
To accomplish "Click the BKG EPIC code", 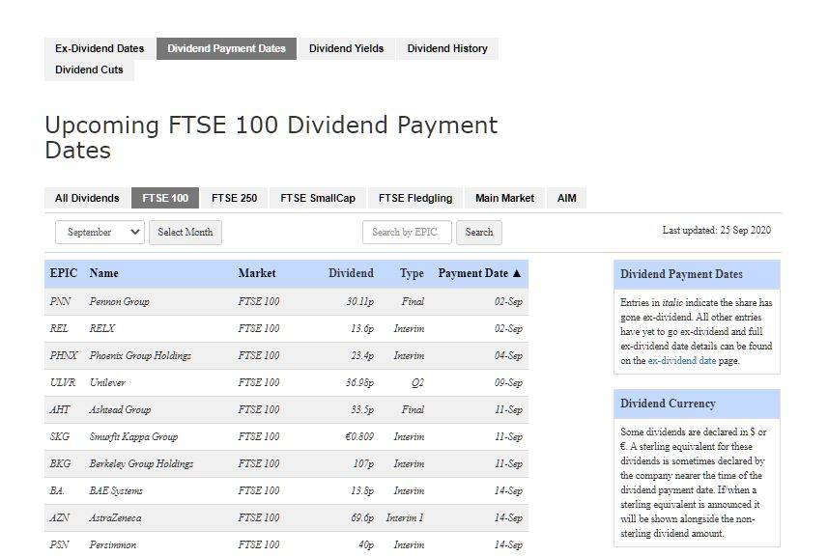I will pos(60,463).
